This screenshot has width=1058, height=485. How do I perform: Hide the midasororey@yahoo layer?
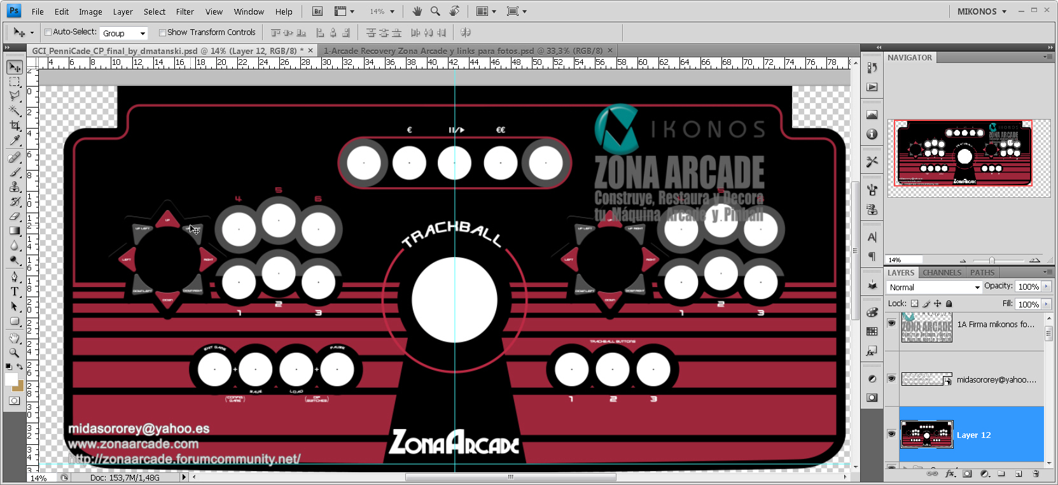891,379
